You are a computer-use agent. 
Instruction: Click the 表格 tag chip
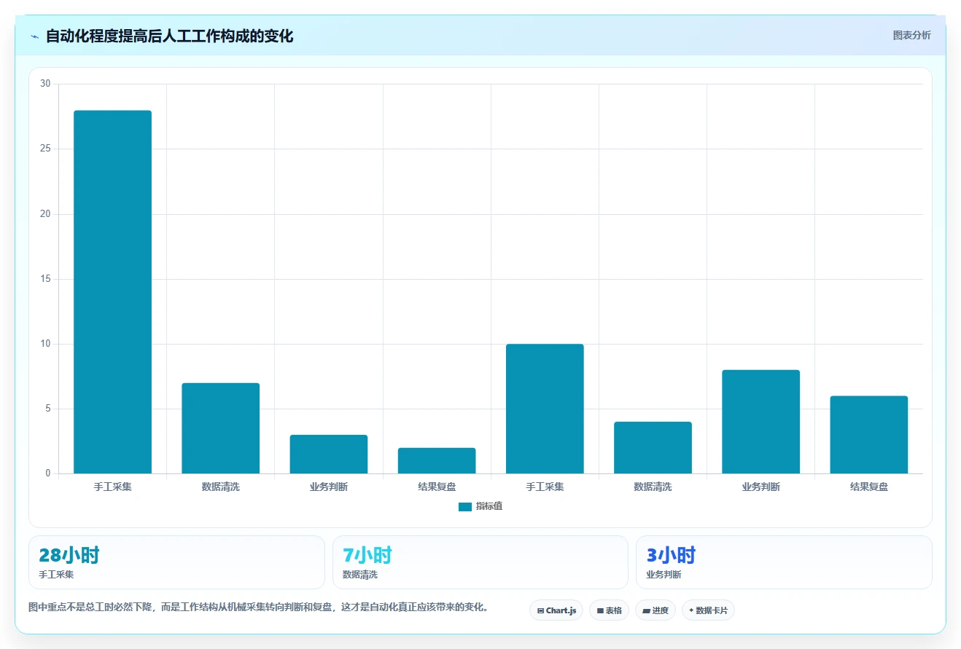(x=609, y=610)
